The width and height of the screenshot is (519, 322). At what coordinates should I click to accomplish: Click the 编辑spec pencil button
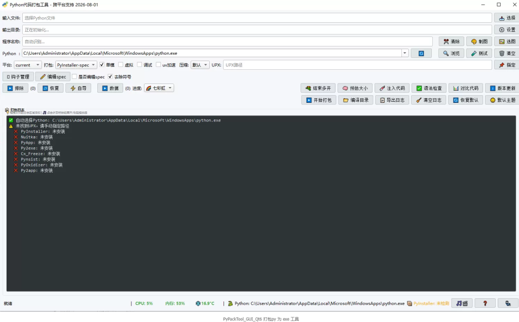53,76
